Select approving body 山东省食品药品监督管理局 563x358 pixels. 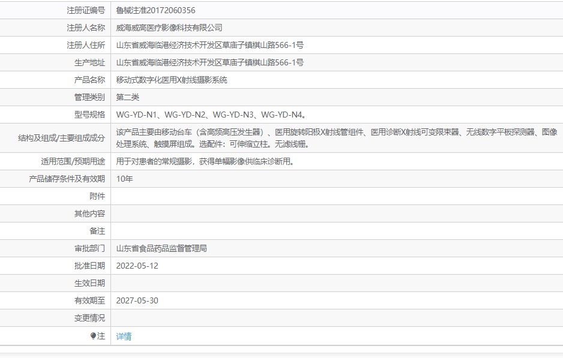161,248
